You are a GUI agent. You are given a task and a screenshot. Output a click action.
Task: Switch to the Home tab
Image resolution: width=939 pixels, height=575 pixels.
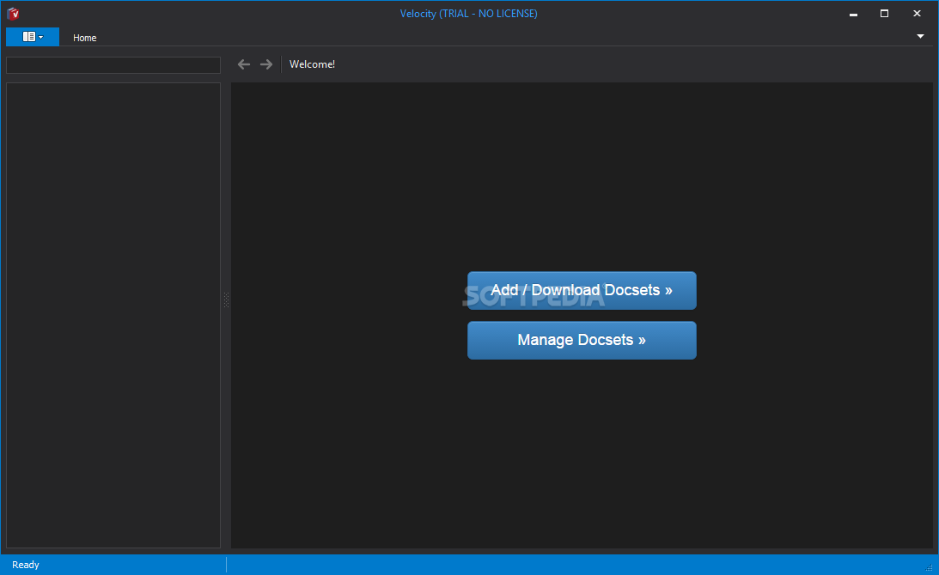click(x=84, y=38)
